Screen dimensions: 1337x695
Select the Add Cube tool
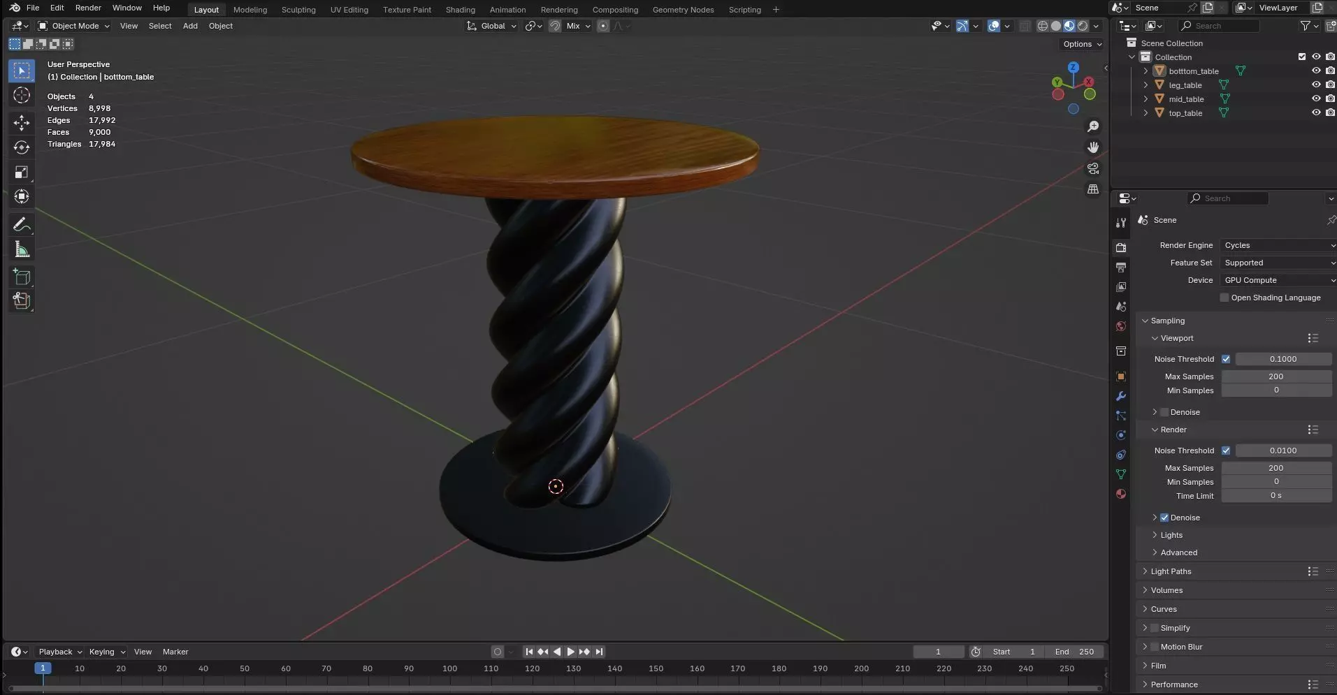[22, 277]
